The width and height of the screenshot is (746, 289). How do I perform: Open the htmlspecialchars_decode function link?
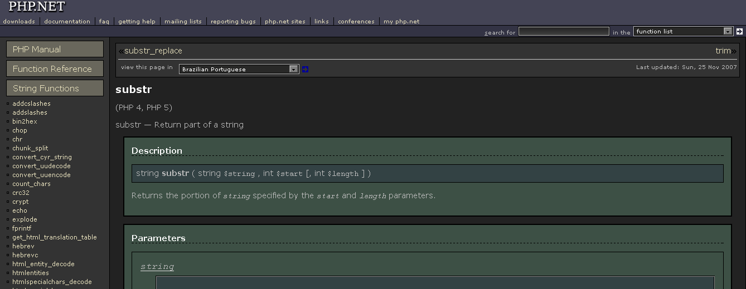(52, 282)
